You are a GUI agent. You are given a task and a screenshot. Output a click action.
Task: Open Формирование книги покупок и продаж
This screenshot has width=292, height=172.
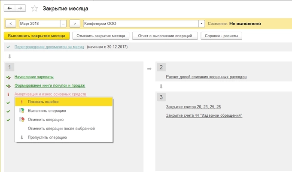pyautogui.click(x=50, y=85)
